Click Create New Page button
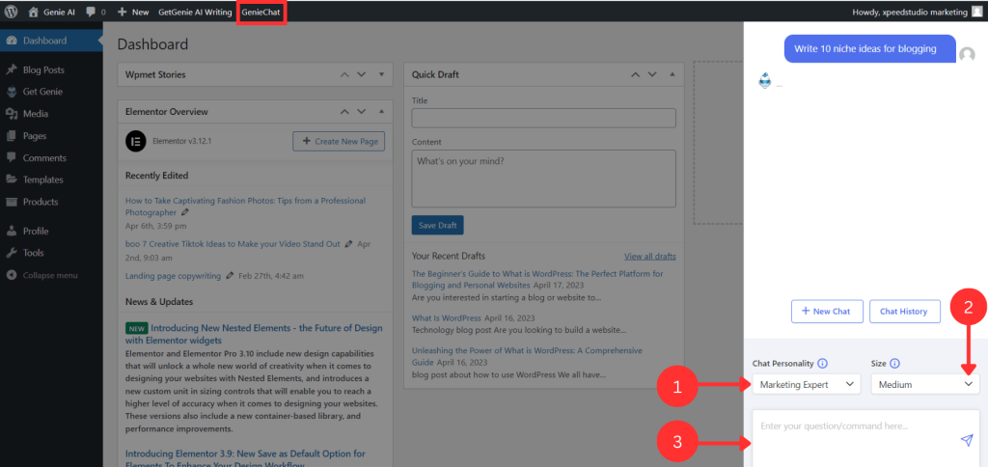Image resolution: width=988 pixels, height=467 pixels. pyautogui.click(x=339, y=141)
